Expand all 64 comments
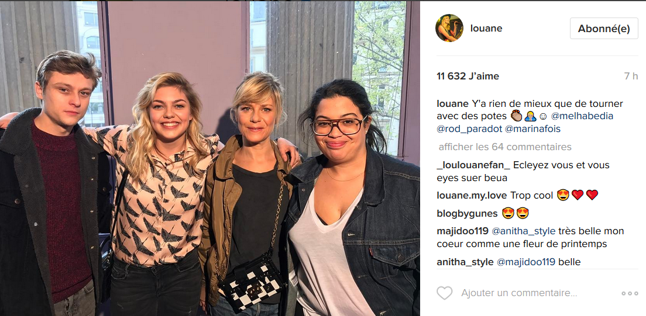The width and height of the screenshot is (646, 316). point(504,147)
